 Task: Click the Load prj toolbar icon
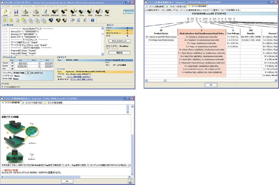[x=25, y=13]
